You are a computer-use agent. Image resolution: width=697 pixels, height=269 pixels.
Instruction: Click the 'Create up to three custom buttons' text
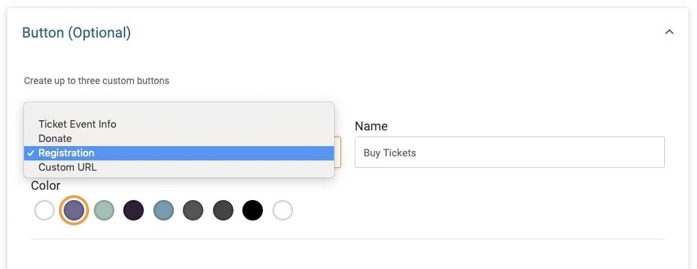click(x=97, y=81)
